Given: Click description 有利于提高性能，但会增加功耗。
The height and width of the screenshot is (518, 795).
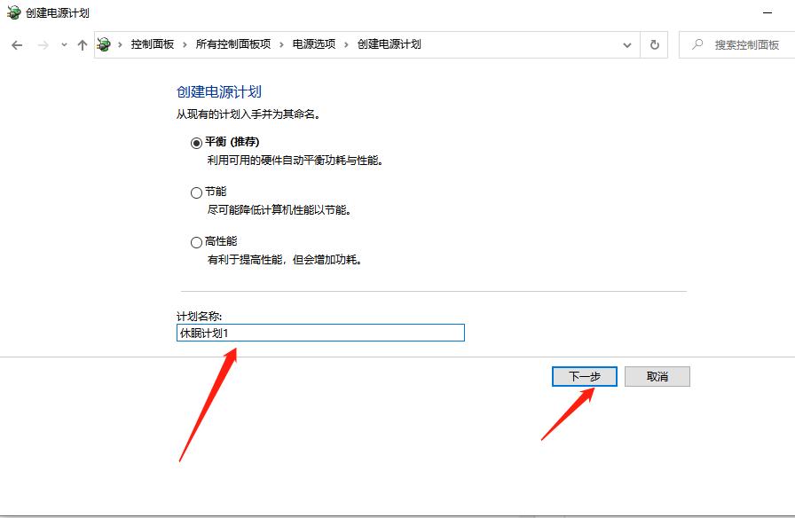Looking at the screenshot, I should [x=285, y=260].
